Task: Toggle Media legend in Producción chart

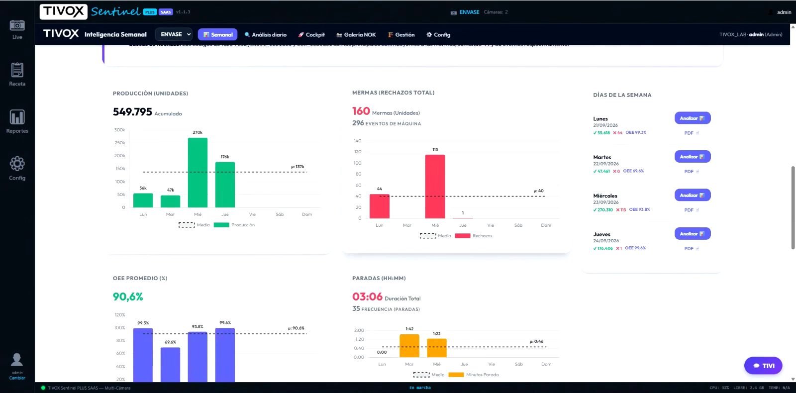Action: [194, 225]
